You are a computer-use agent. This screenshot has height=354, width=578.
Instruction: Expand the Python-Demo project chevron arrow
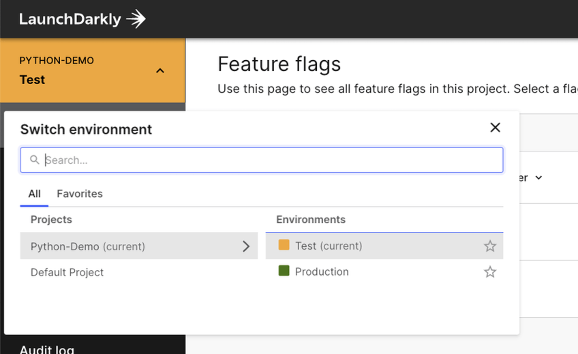(246, 247)
